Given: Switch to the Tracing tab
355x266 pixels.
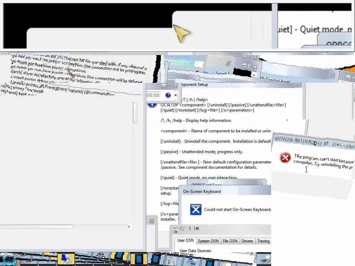Looking at the screenshot, I should tap(263, 241).
